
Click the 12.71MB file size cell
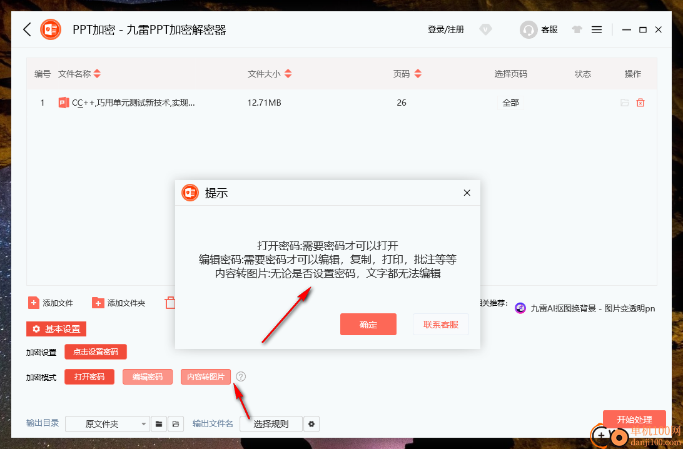point(264,103)
